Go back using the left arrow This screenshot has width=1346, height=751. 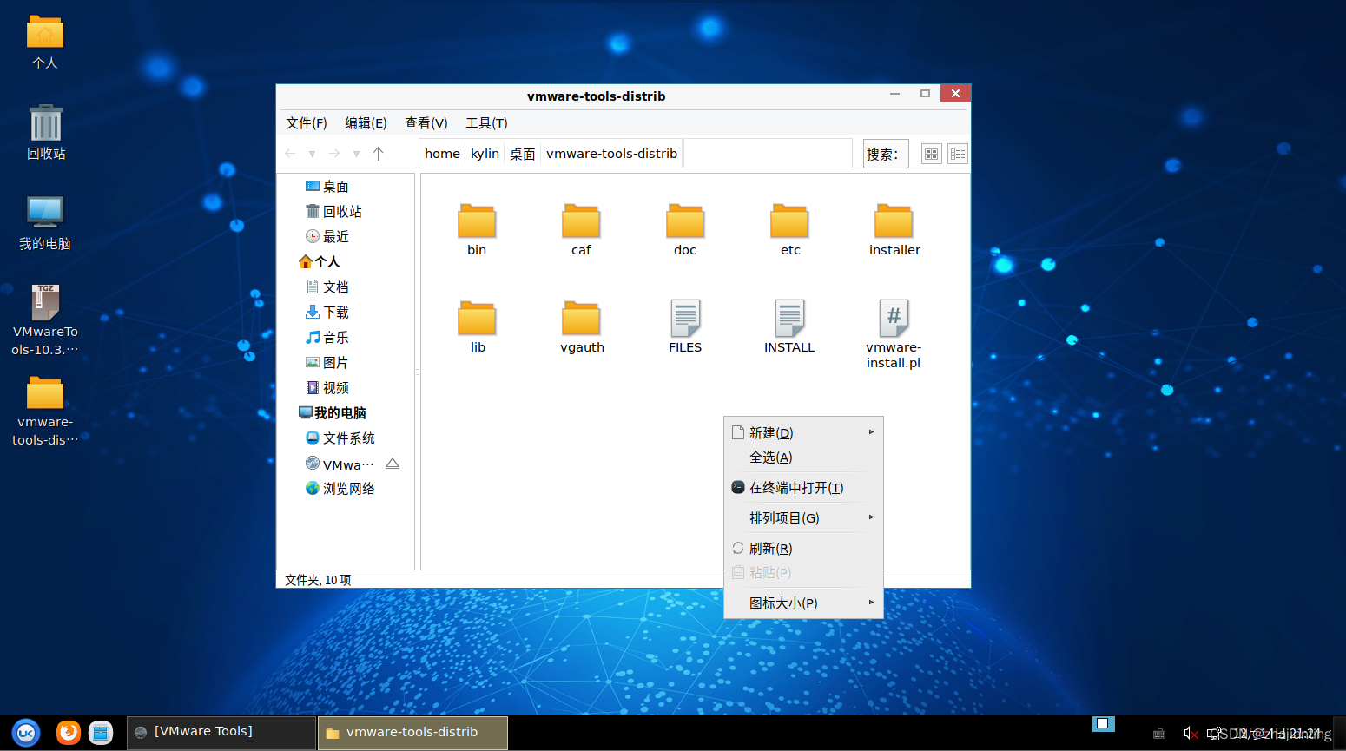[290, 154]
